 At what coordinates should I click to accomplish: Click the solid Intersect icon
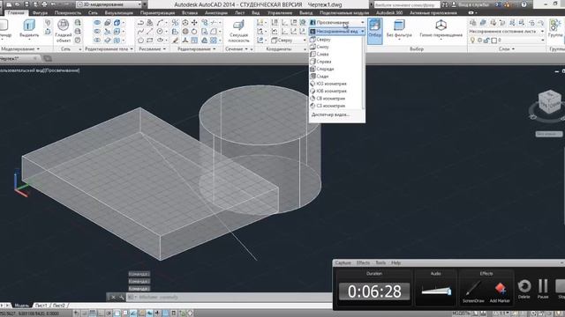tap(97, 41)
